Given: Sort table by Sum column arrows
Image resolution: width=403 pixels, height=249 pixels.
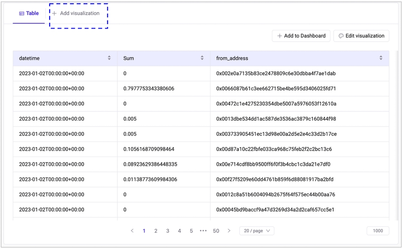Looking at the screenshot, I should click(202, 58).
